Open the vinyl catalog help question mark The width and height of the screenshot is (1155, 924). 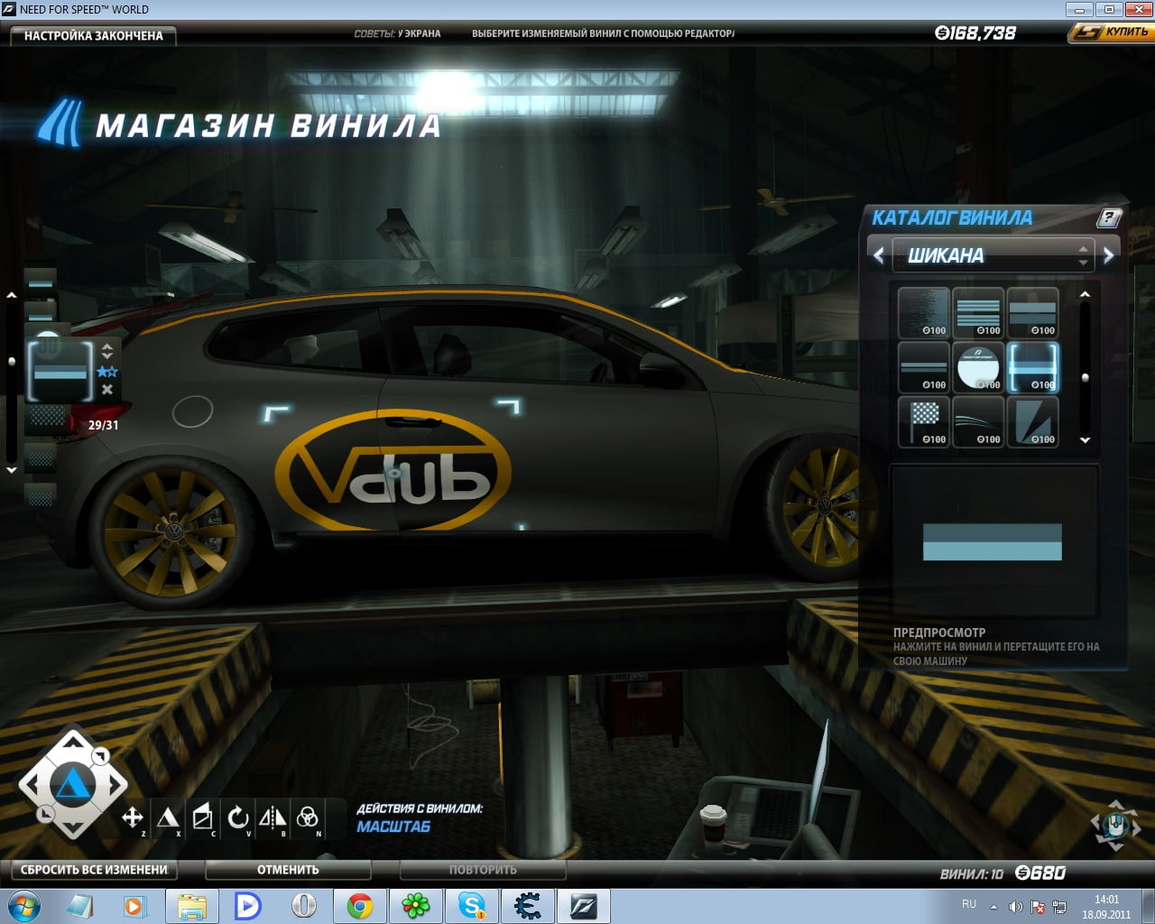[1108, 217]
